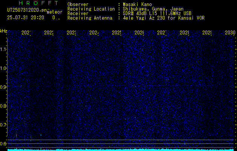Click the kHz axis unit label
This screenshot has height=151, width=237.
tap(3, 31)
